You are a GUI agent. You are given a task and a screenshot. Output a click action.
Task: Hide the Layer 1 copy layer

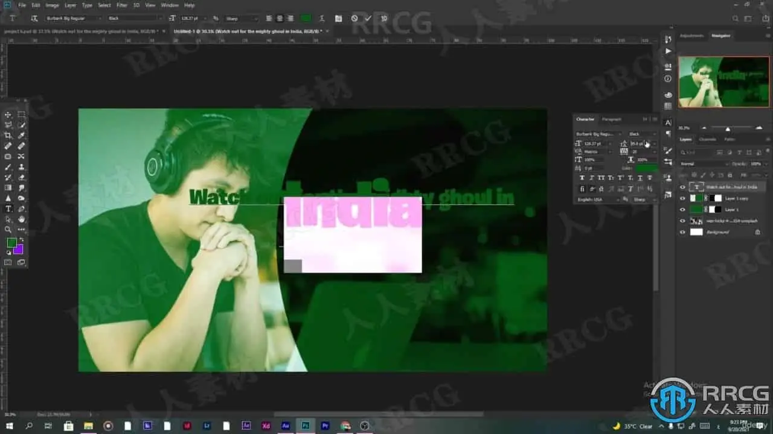682,198
